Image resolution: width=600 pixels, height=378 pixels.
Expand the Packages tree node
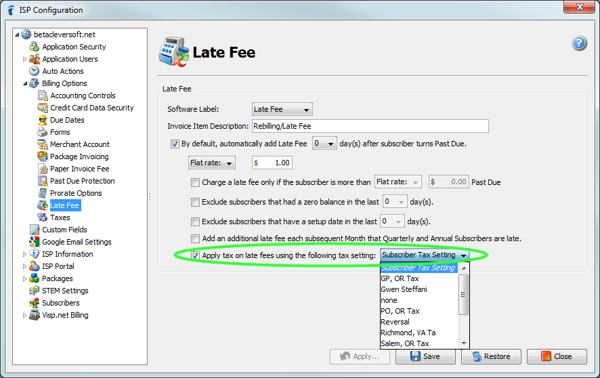point(25,278)
